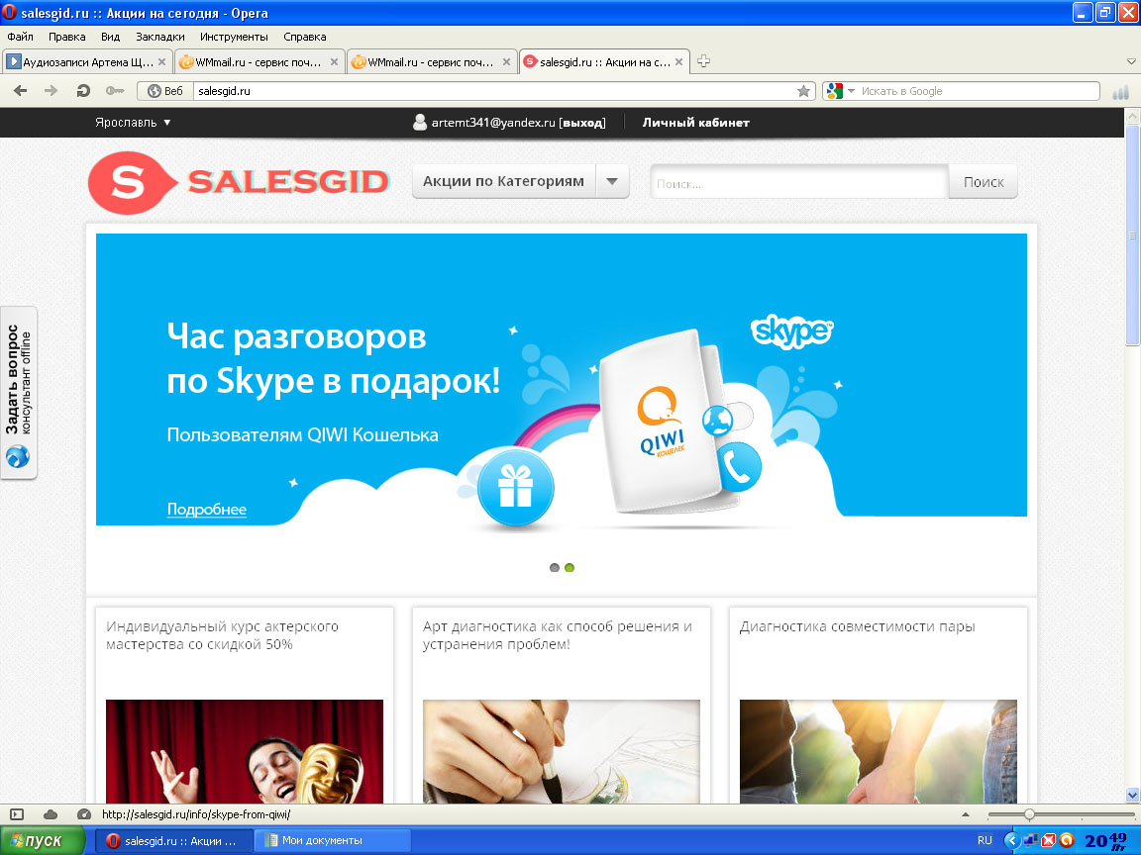The image size is (1141, 855).
Task: Focus the site Поиск... search field
Action: [799, 182]
